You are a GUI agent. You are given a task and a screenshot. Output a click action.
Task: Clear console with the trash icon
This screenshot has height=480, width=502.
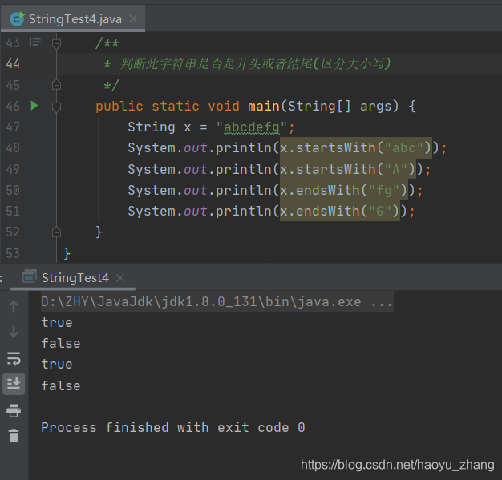coord(14,435)
